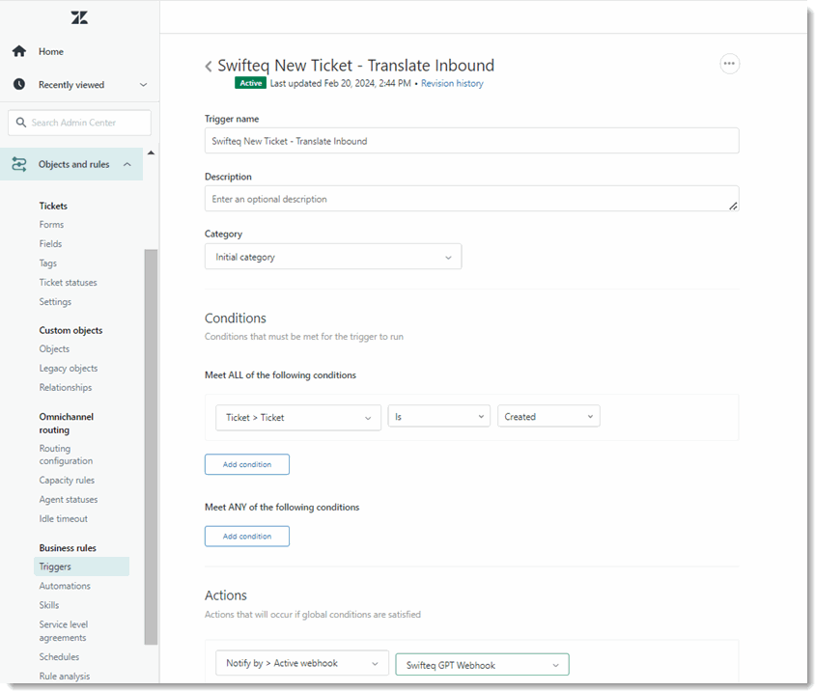Click the Zendesk logo icon
815x691 pixels.
[79, 17]
